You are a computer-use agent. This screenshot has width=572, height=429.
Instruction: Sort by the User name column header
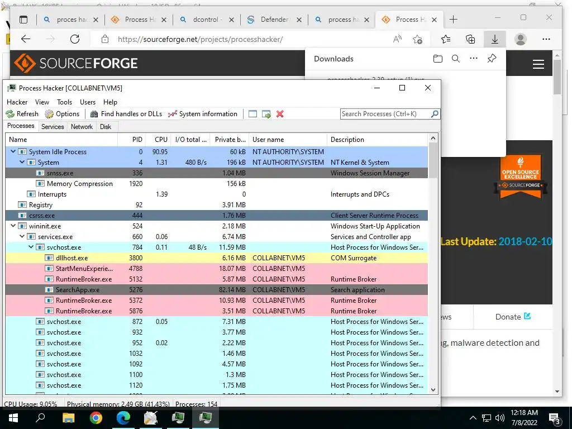(288, 139)
